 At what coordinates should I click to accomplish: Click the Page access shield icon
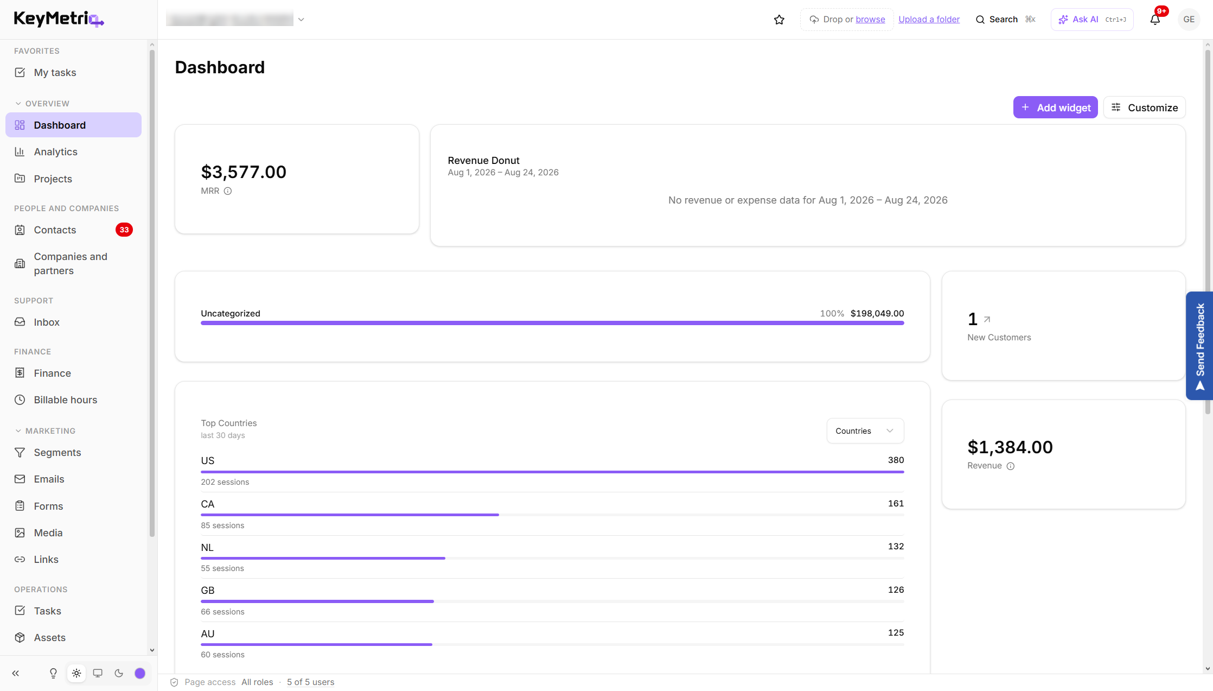pyautogui.click(x=174, y=682)
